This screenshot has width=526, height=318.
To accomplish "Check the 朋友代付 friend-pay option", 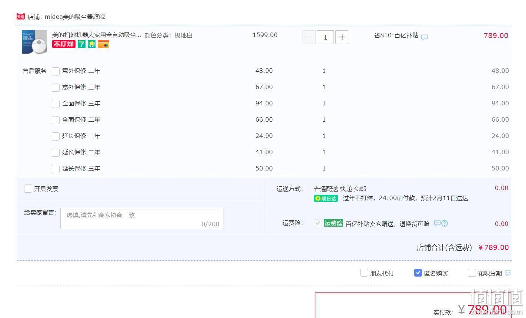I will (364, 273).
